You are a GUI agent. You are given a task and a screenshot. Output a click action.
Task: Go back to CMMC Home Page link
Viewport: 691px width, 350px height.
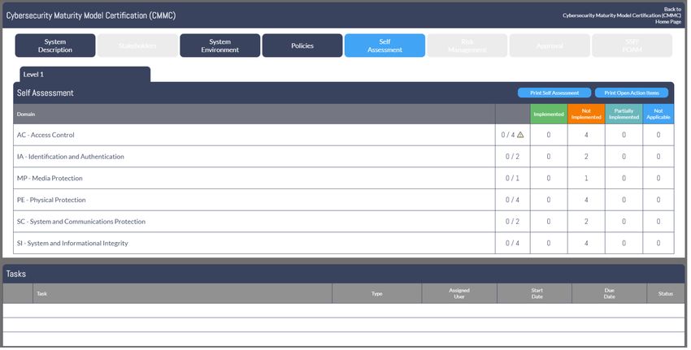coord(622,15)
